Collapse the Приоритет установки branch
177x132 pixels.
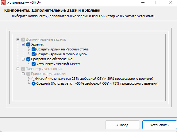[23, 74]
